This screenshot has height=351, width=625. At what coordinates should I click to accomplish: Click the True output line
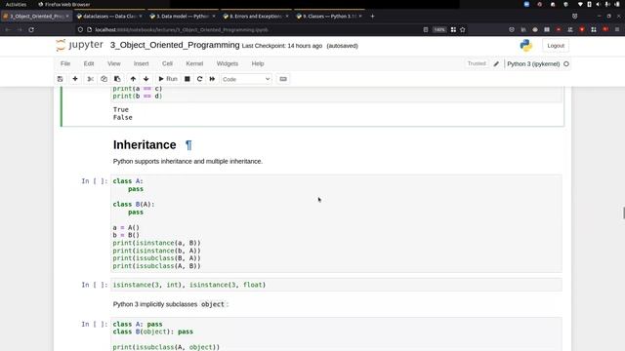coord(121,109)
